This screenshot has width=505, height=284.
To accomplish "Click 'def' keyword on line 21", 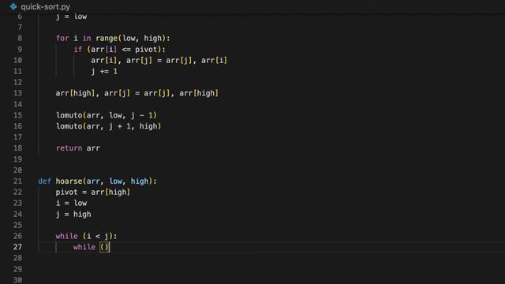I will [44, 181].
